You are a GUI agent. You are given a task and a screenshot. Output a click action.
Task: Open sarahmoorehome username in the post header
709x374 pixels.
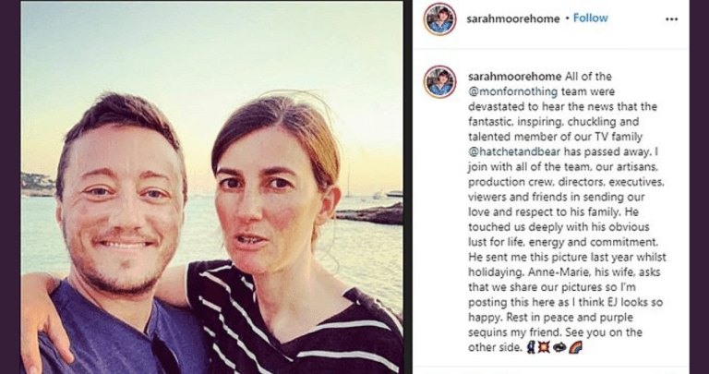coord(514,18)
